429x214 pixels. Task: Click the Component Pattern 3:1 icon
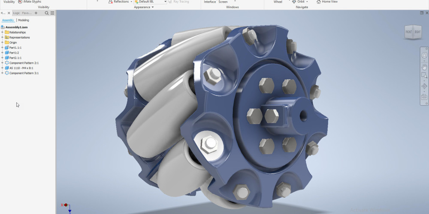click(7, 73)
